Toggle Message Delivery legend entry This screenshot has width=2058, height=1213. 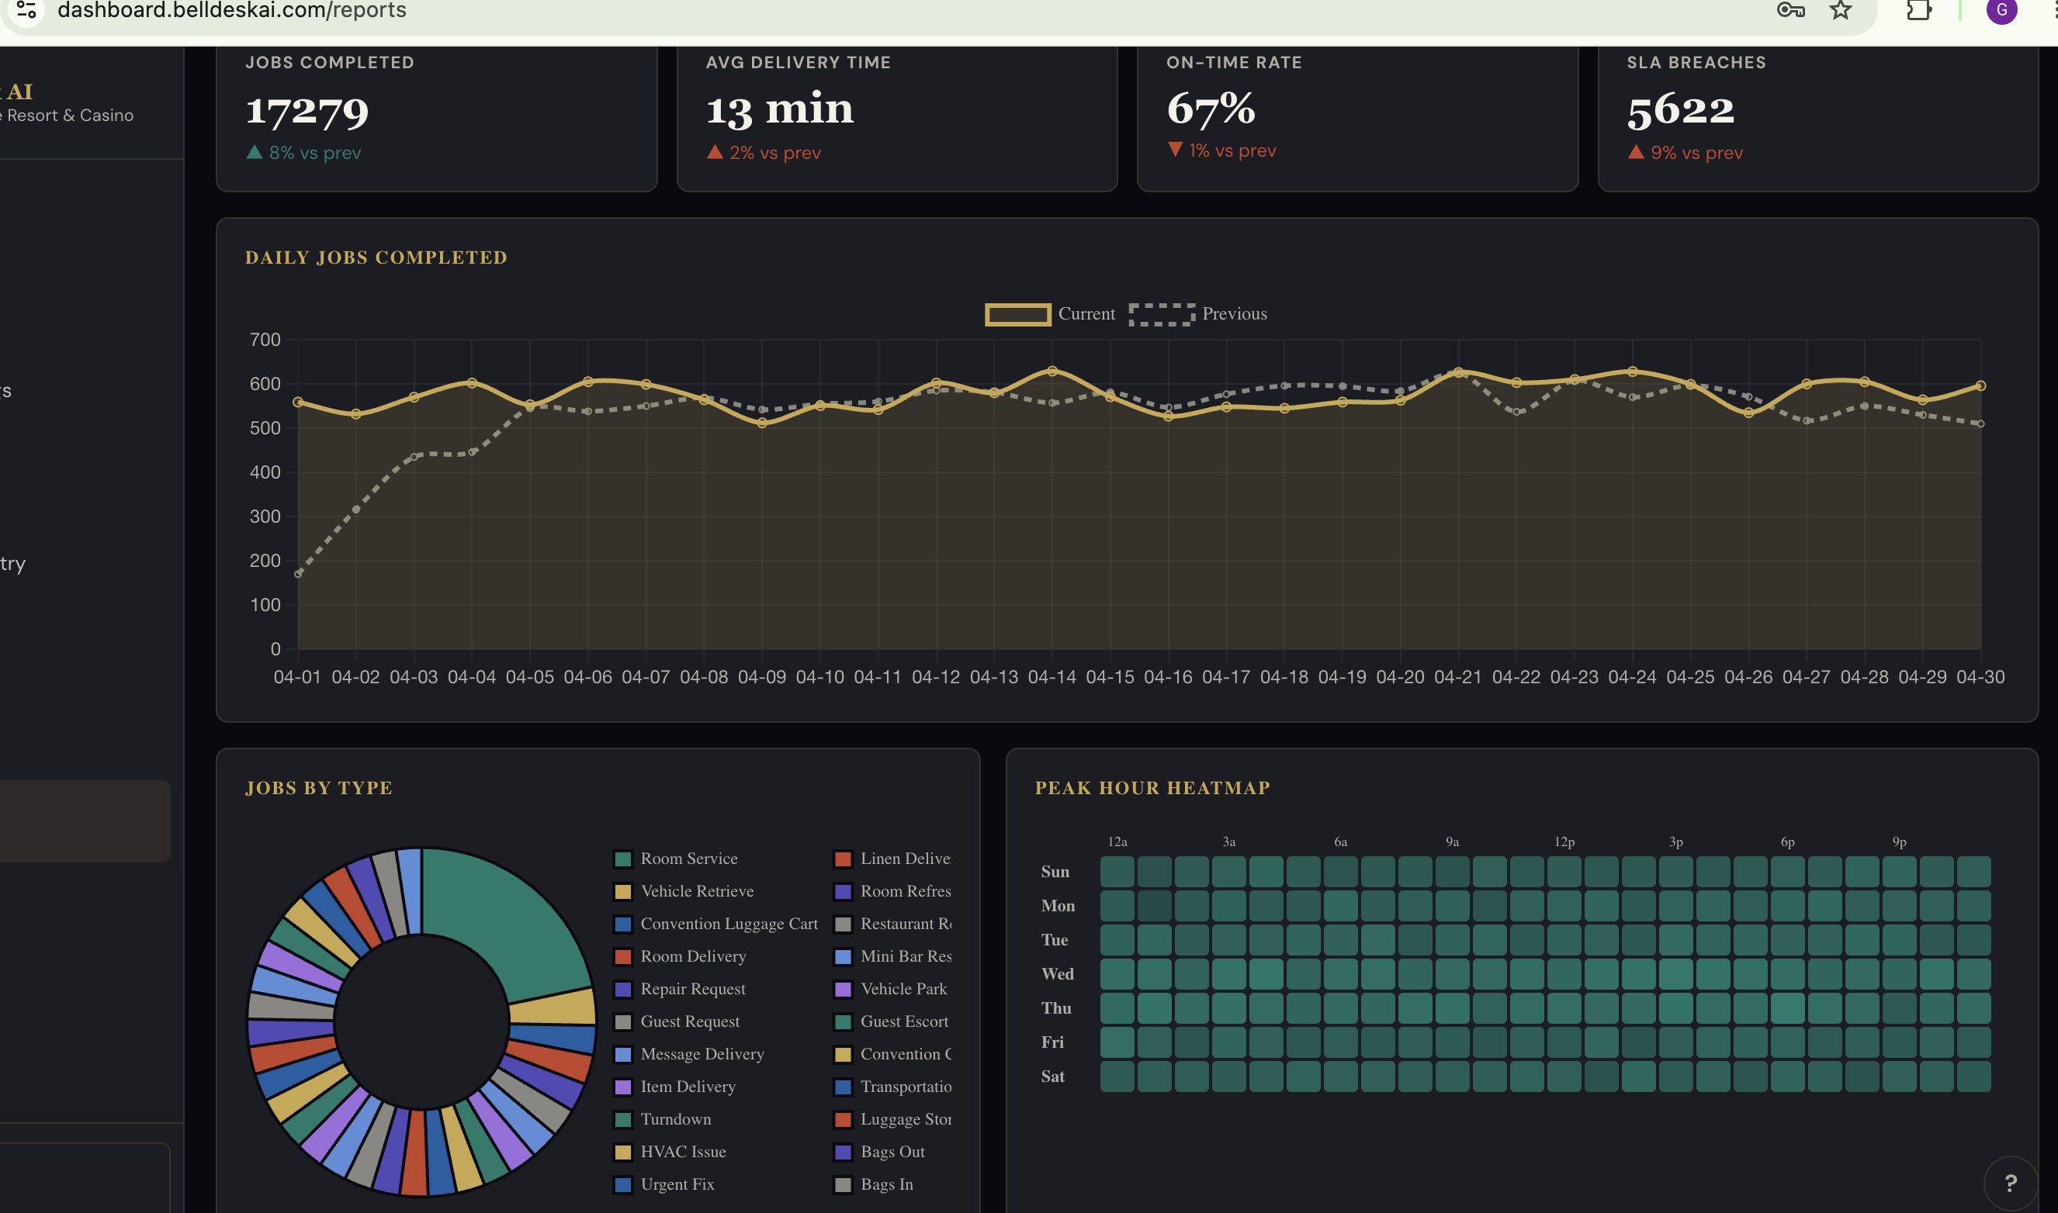click(x=688, y=1055)
